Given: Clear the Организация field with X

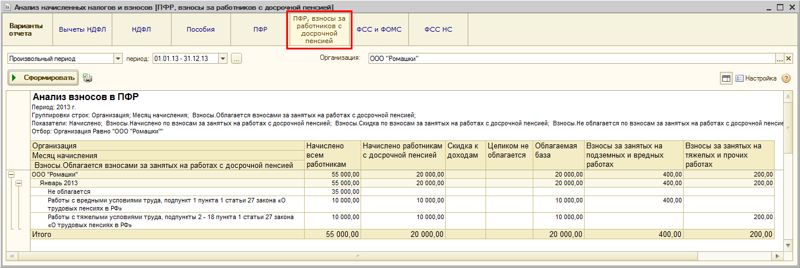Looking at the screenshot, I should pyautogui.click(x=788, y=58).
